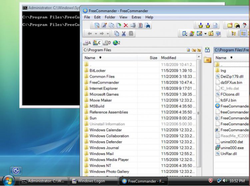The width and height of the screenshot is (250, 186).
Task: Select network drive 2 button
Action: click(x=117, y=43)
